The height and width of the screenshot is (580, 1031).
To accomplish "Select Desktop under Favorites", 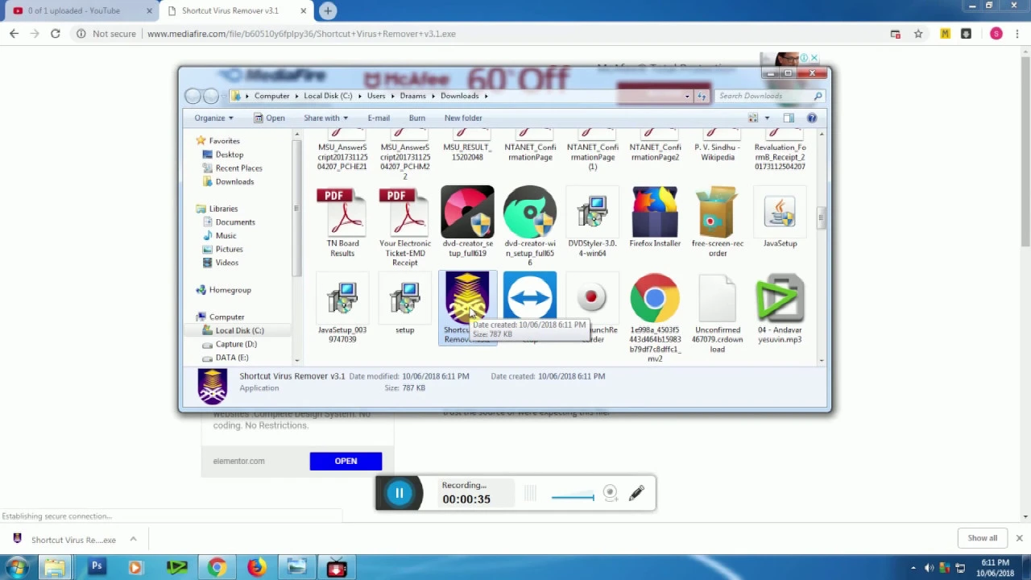I will (229, 155).
